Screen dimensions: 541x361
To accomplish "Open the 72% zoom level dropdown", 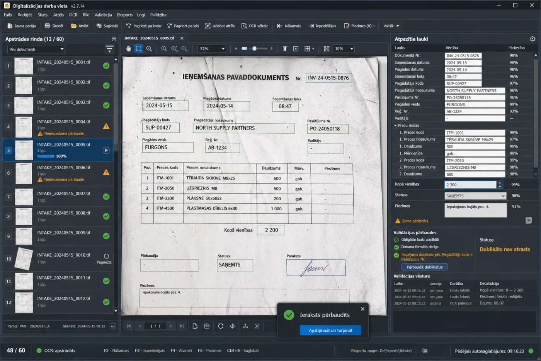I will pos(211,49).
